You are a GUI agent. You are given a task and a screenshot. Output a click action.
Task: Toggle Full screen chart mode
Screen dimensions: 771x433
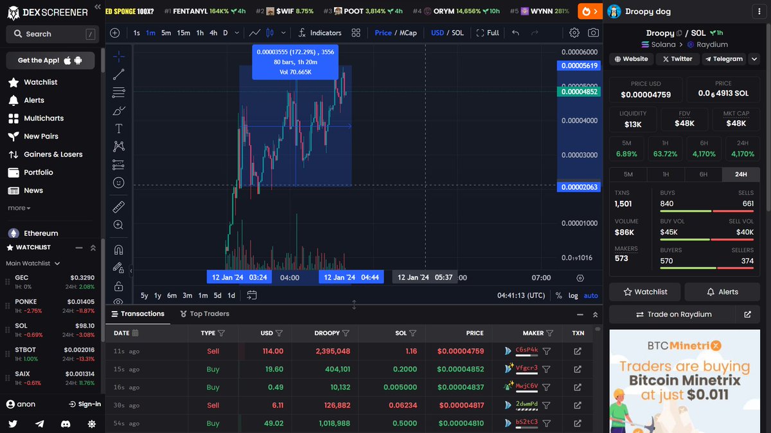tap(488, 33)
